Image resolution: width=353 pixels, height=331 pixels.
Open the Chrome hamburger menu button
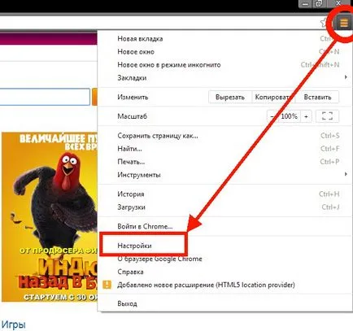tap(344, 24)
